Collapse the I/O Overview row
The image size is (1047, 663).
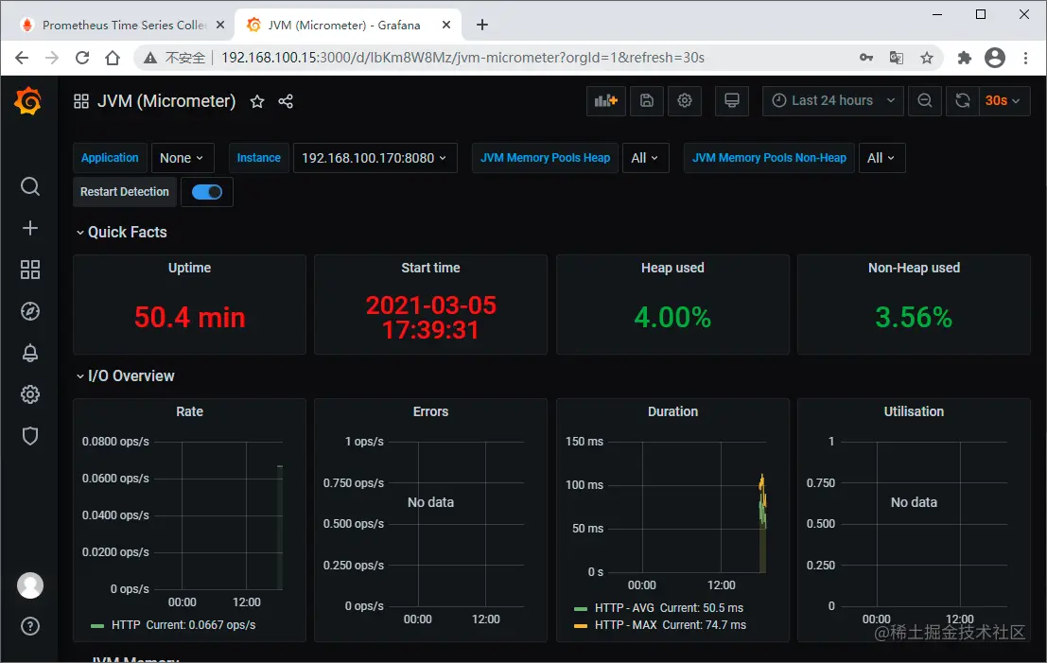(125, 375)
